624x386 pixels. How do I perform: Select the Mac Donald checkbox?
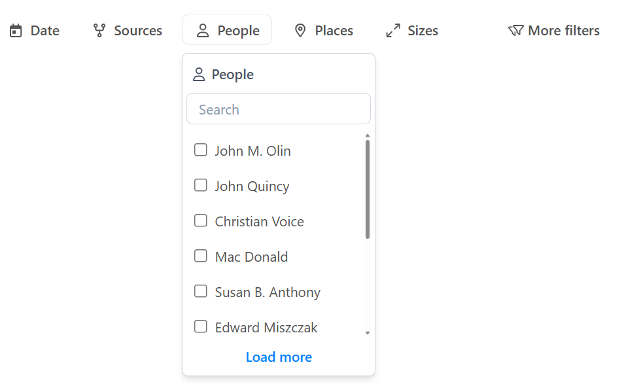point(201,256)
